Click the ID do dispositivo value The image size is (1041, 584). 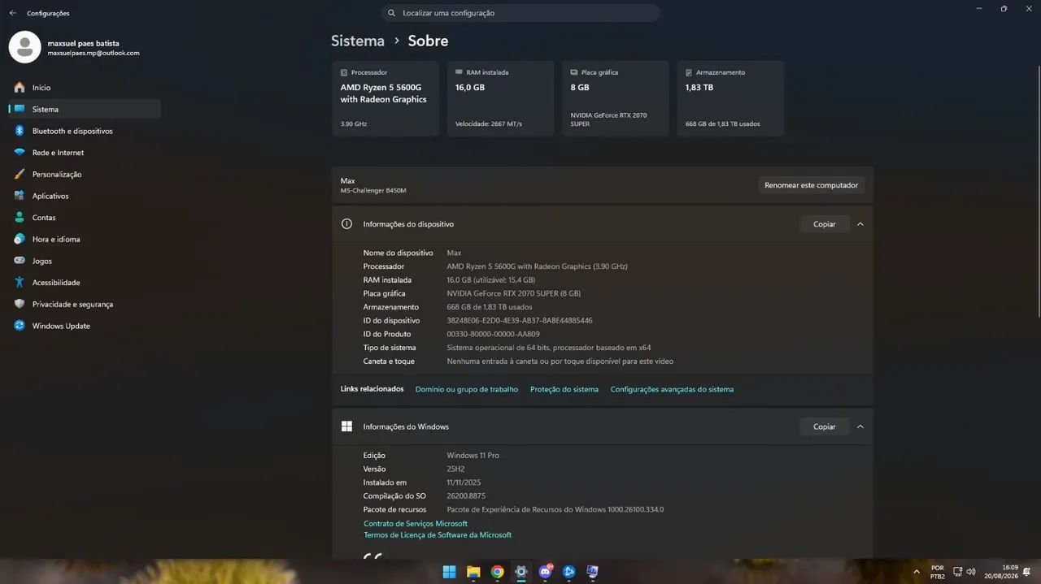click(x=520, y=321)
